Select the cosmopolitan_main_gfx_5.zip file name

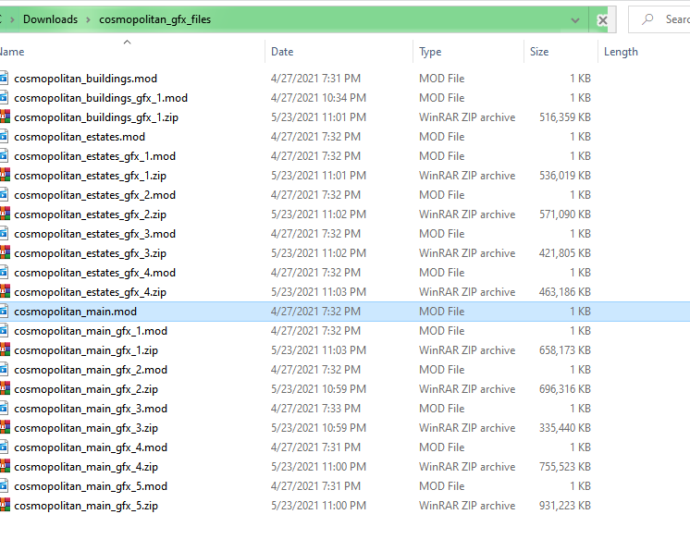point(86,506)
